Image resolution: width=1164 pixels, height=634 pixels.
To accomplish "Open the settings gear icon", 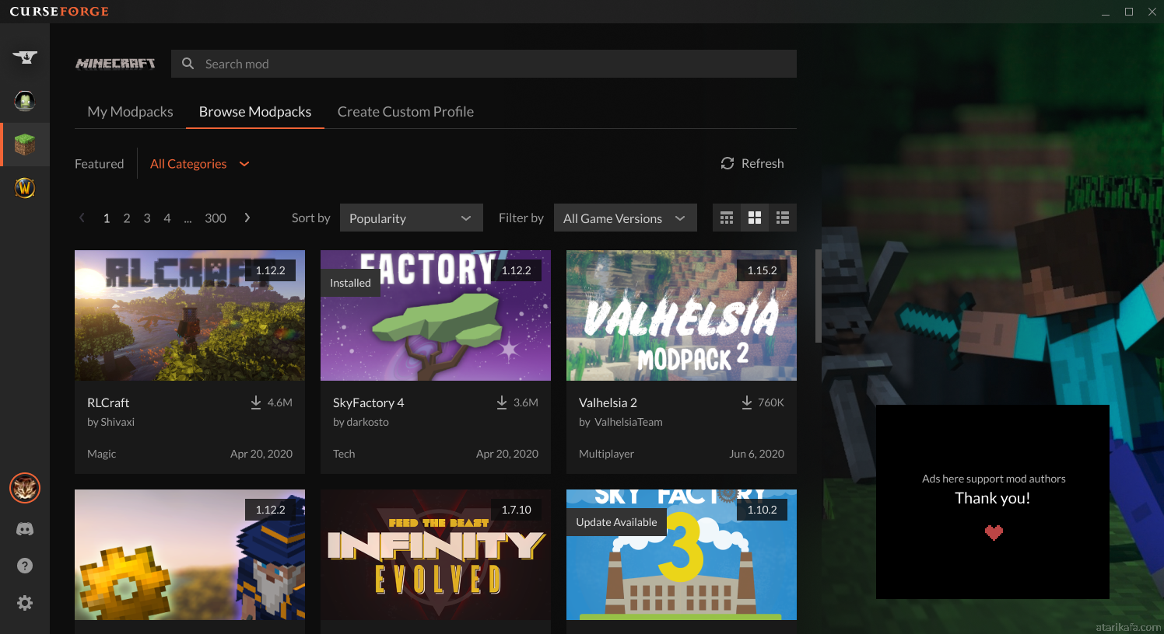I will 25,603.
